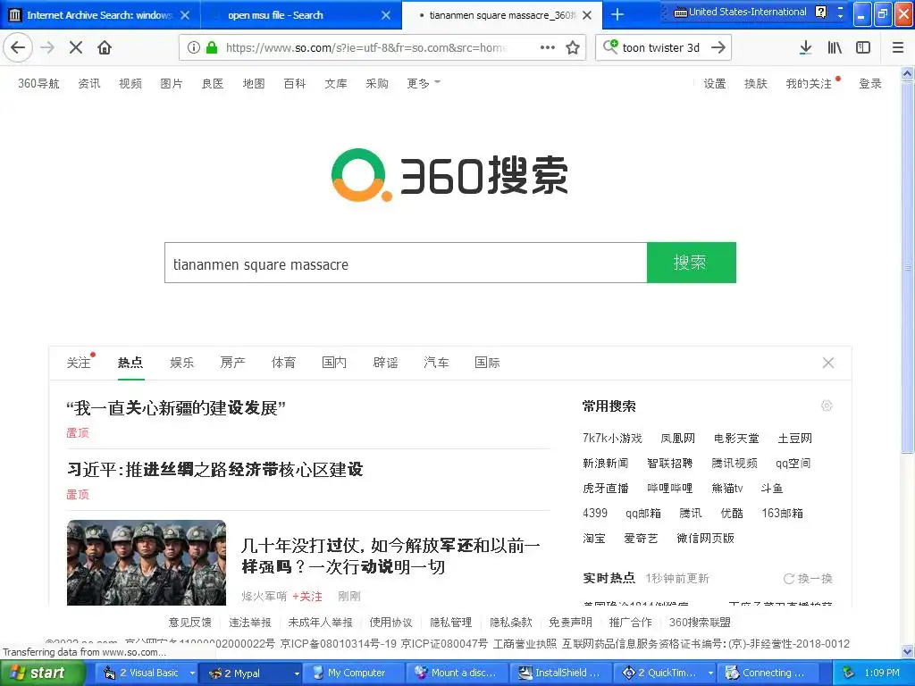Expand the Visual Basic taskbar group
The width and height of the screenshot is (915, 686).
[192, 673]
